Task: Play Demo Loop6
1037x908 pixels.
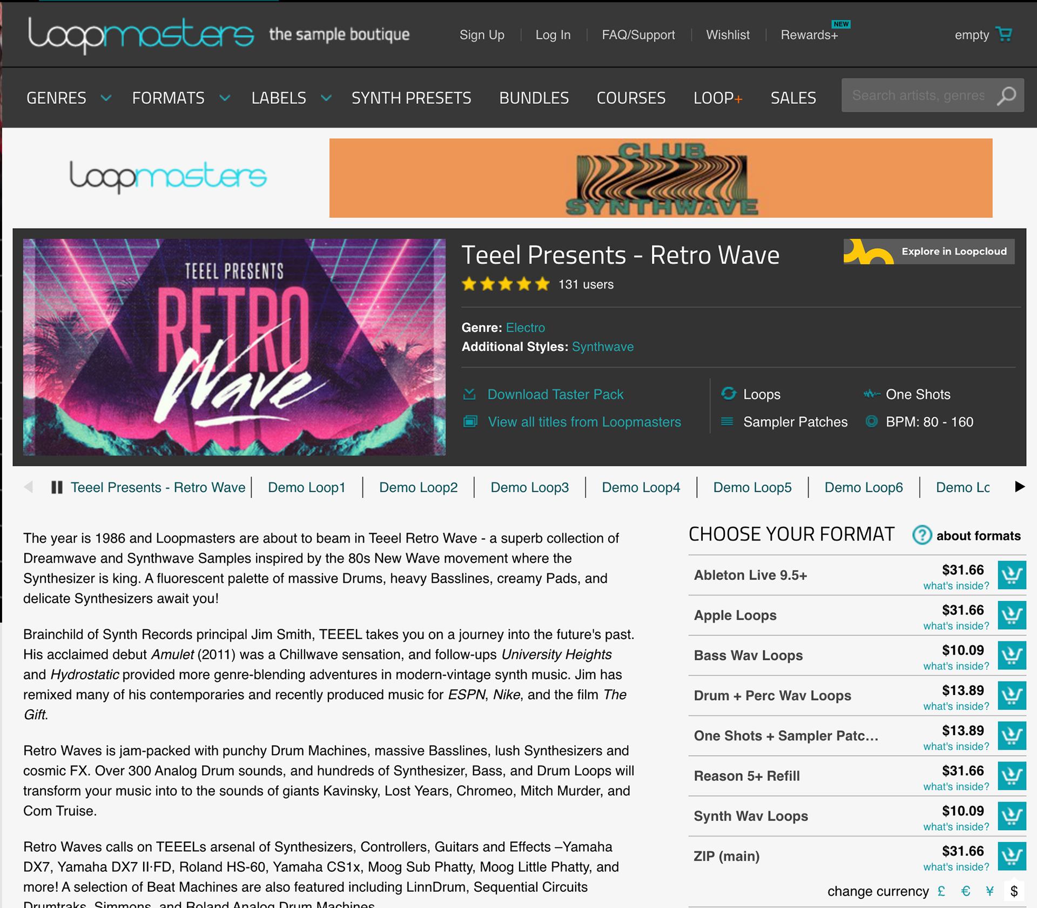Action: tap(863, 488)
